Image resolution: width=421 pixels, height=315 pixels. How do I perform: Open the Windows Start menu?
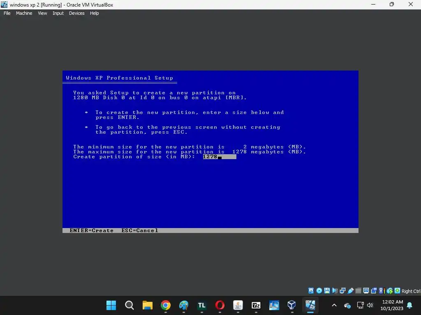click(x=111, y=305)
